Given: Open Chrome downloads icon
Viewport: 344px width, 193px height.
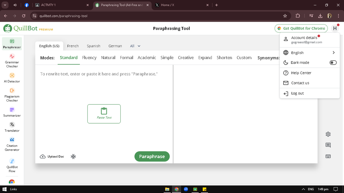Looking at the screenshot, I should tap(320, 16).
